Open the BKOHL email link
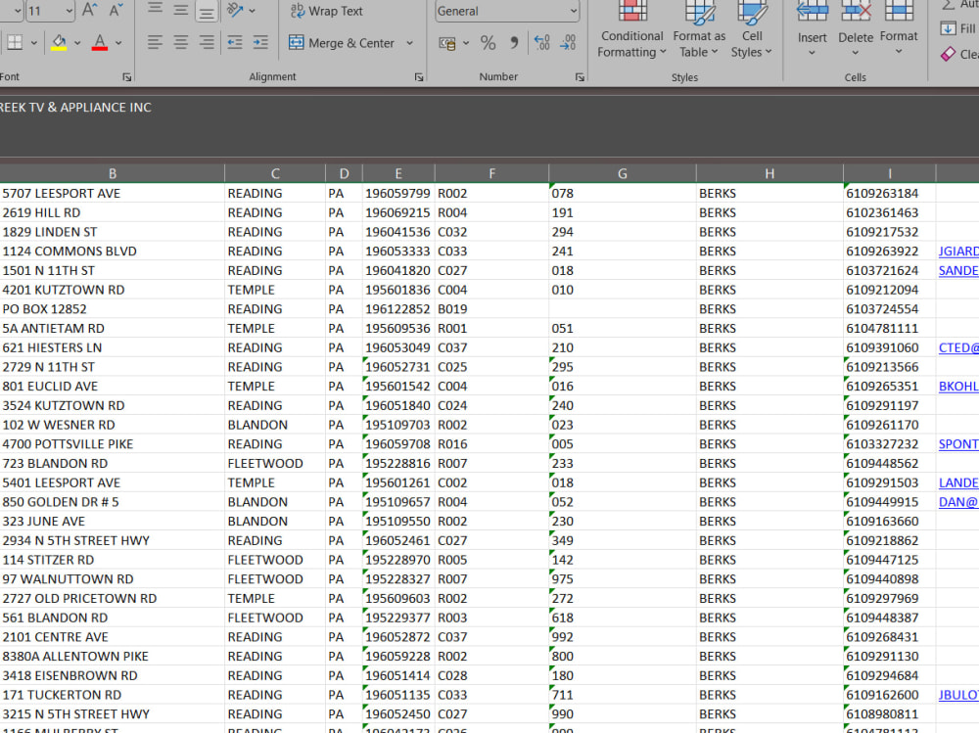Screen dimensions: 979x733 (958, 387)
